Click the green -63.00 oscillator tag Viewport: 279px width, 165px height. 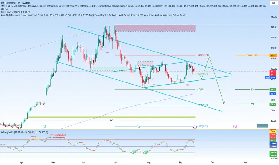[273, 155]
